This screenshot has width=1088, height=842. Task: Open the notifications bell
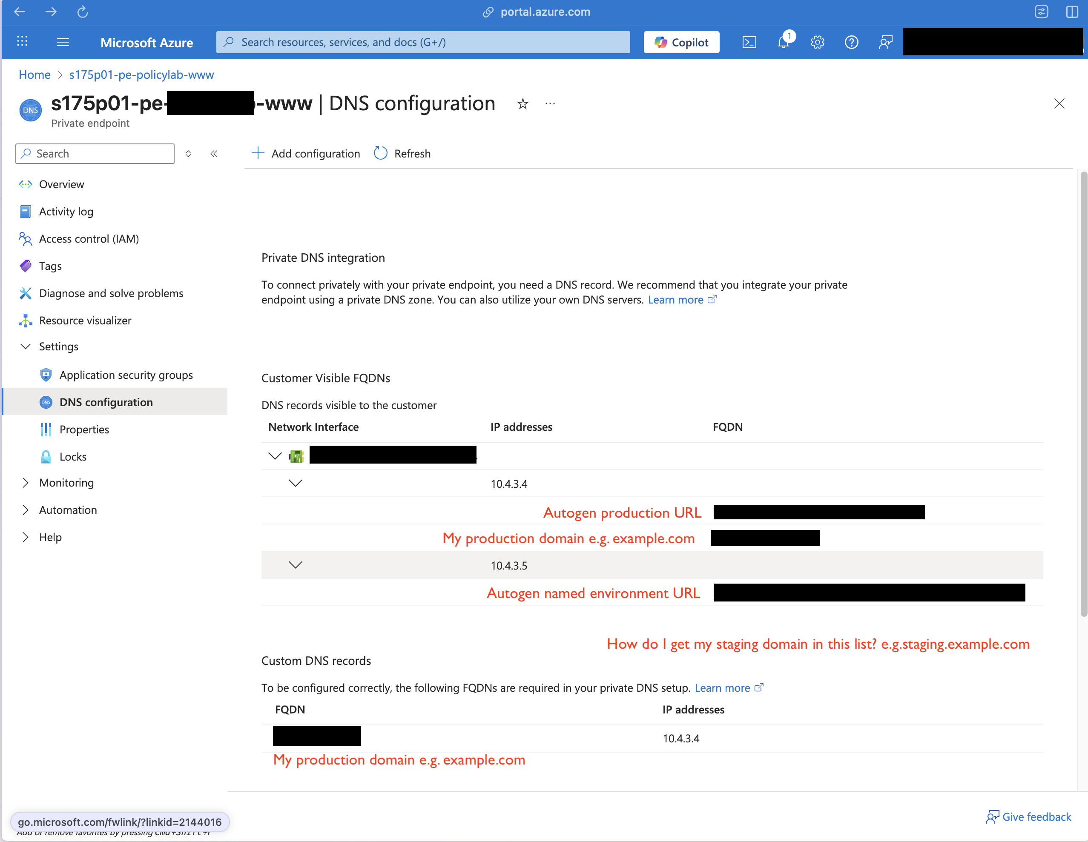click(x=783, y=42)
